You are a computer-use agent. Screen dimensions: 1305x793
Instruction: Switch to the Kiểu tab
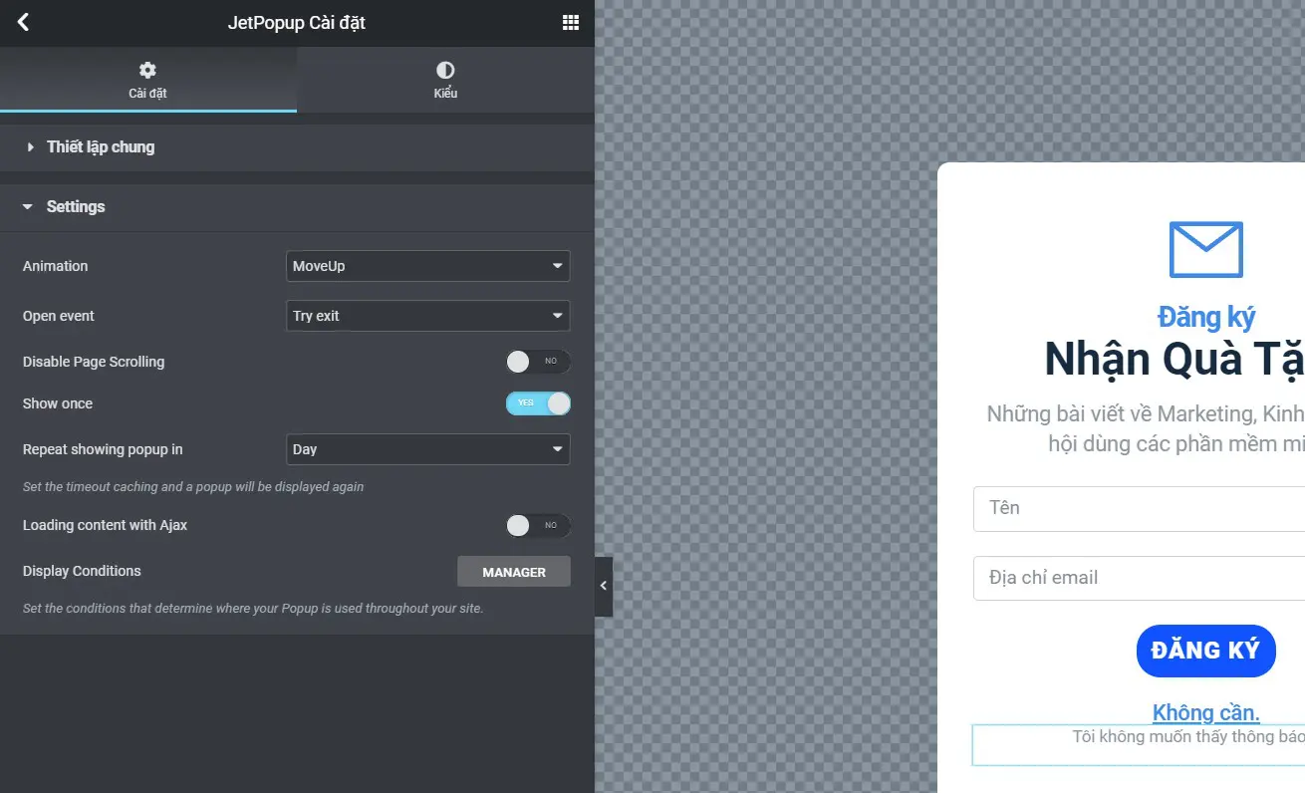[x=445, y=80]
